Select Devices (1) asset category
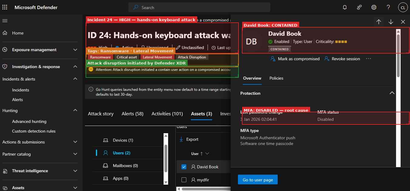 (x=123, y=140)
